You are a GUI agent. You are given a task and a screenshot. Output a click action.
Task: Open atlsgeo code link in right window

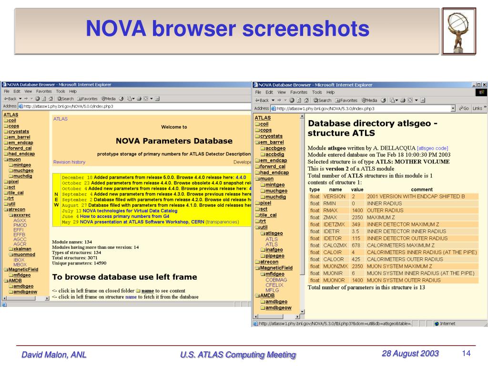pyautogui.click(x=433, y=149)
